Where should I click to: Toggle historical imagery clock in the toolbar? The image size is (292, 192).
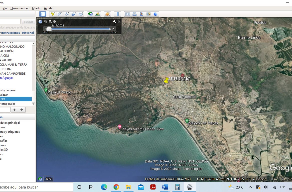click(91, 14)
